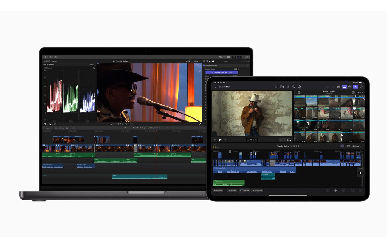Viewport: 387px width, 239px height.
Task: Go back from Emmett Skyy on iPad
Action: (x=215, y=87)
